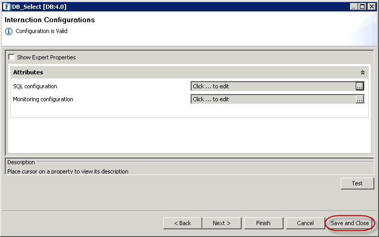This screenshot has width=379, height=237.
Task: Open Monitoring configuration ellipsis editor button
Action: tap(359, 99)
